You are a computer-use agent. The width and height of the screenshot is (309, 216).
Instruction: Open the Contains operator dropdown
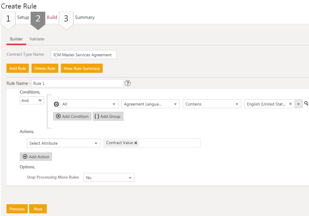tap(212, 104)
